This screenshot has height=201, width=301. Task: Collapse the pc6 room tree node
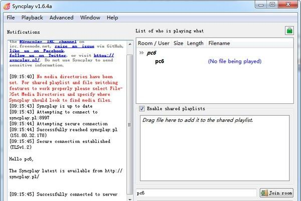coord(141,53)
